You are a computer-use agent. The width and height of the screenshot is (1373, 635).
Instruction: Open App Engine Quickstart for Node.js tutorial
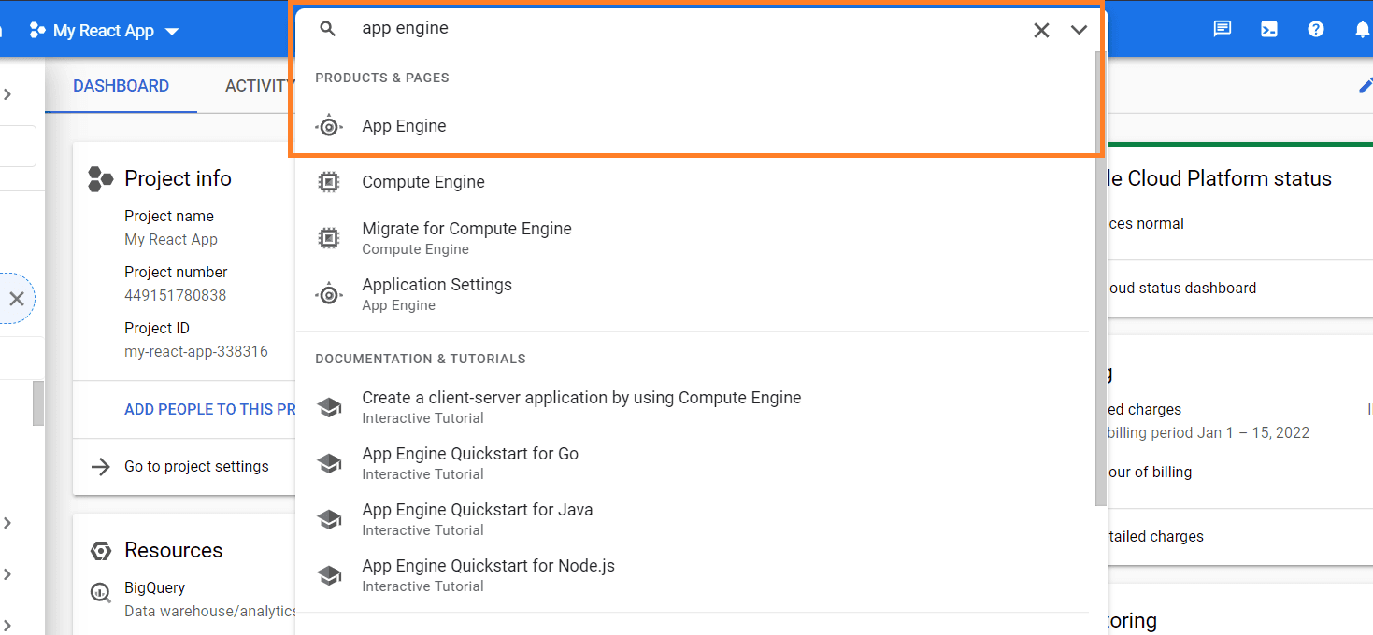click(x=693, y=575)
